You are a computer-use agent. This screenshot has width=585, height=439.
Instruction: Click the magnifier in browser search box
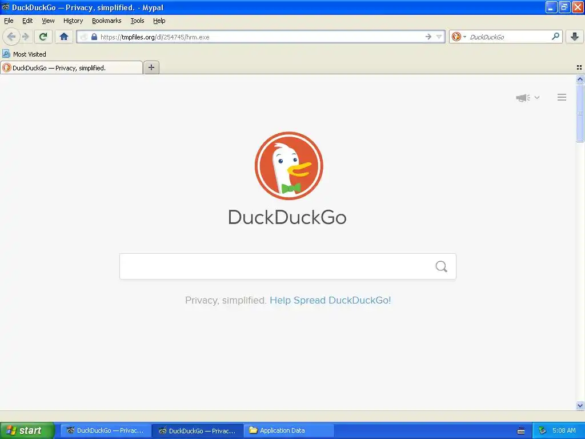(x=555, y=36)
